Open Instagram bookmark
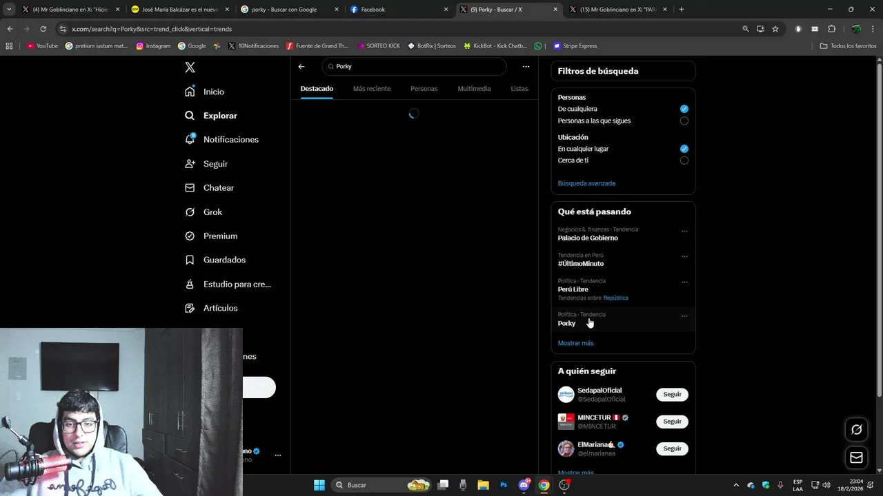The width and height of the screenshot is (883, 496). (x=153, y=46)
